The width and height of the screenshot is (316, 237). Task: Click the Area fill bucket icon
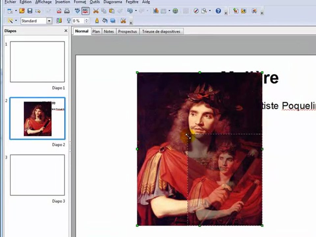pyautogui.click(x=105, y=20)
